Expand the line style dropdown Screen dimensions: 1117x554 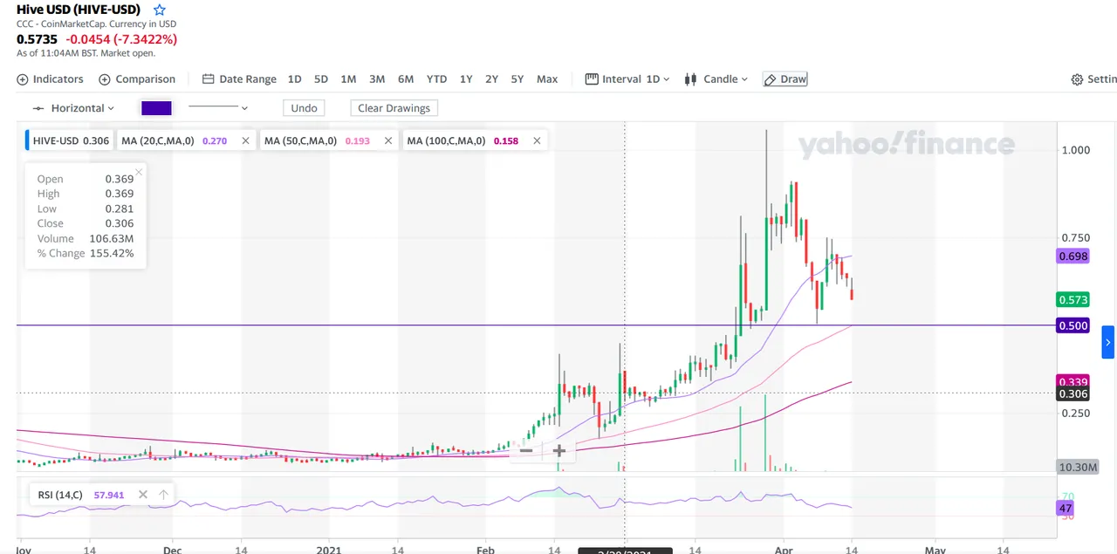coord(218,108)
